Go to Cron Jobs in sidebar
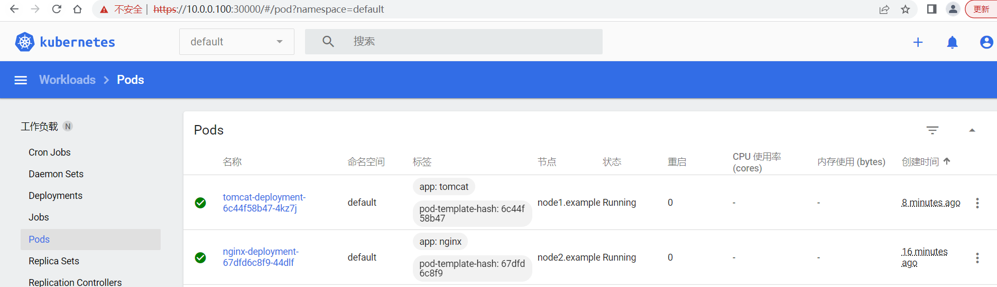Screen dimensions: 997x287 coord(50,152)
